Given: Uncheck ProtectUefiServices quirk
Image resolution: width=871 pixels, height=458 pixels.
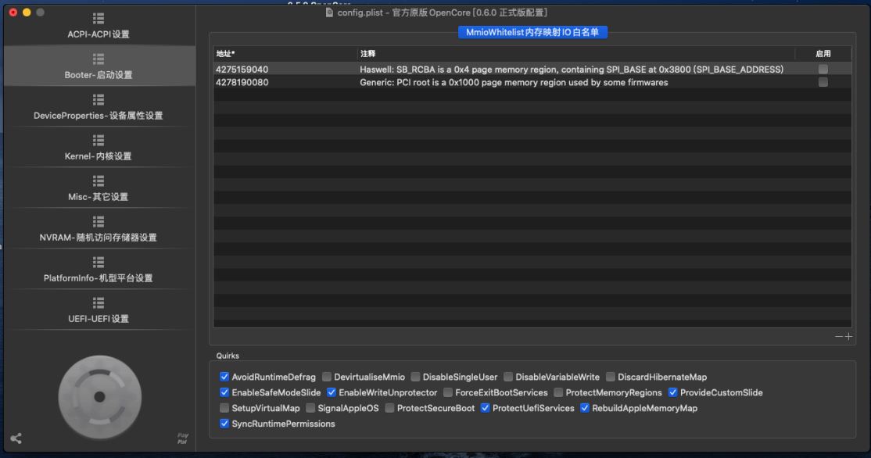Looking at the screenshot, I should (486, 407).
